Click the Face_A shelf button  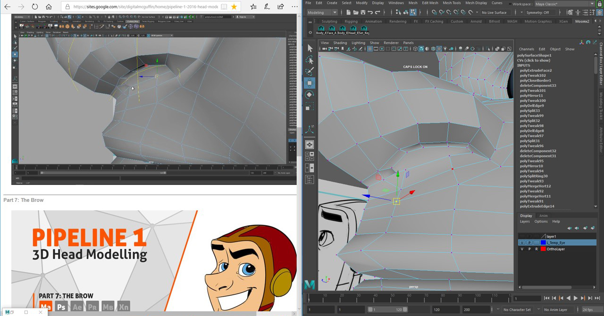point(332,30)
